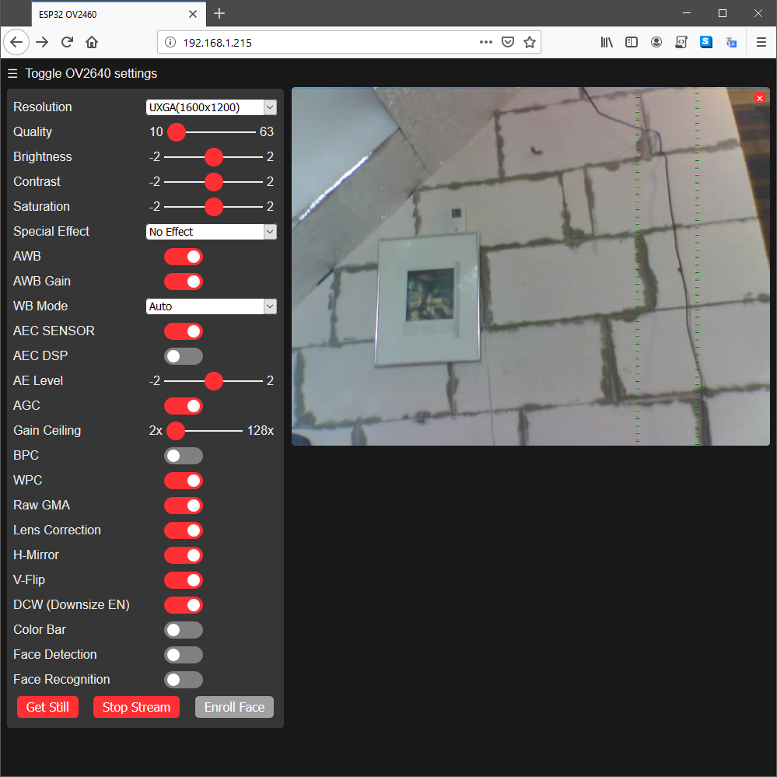Click the Toggle OV2640 settings label
This screenshot has height=777, width=777.
[x=91, y=73]
